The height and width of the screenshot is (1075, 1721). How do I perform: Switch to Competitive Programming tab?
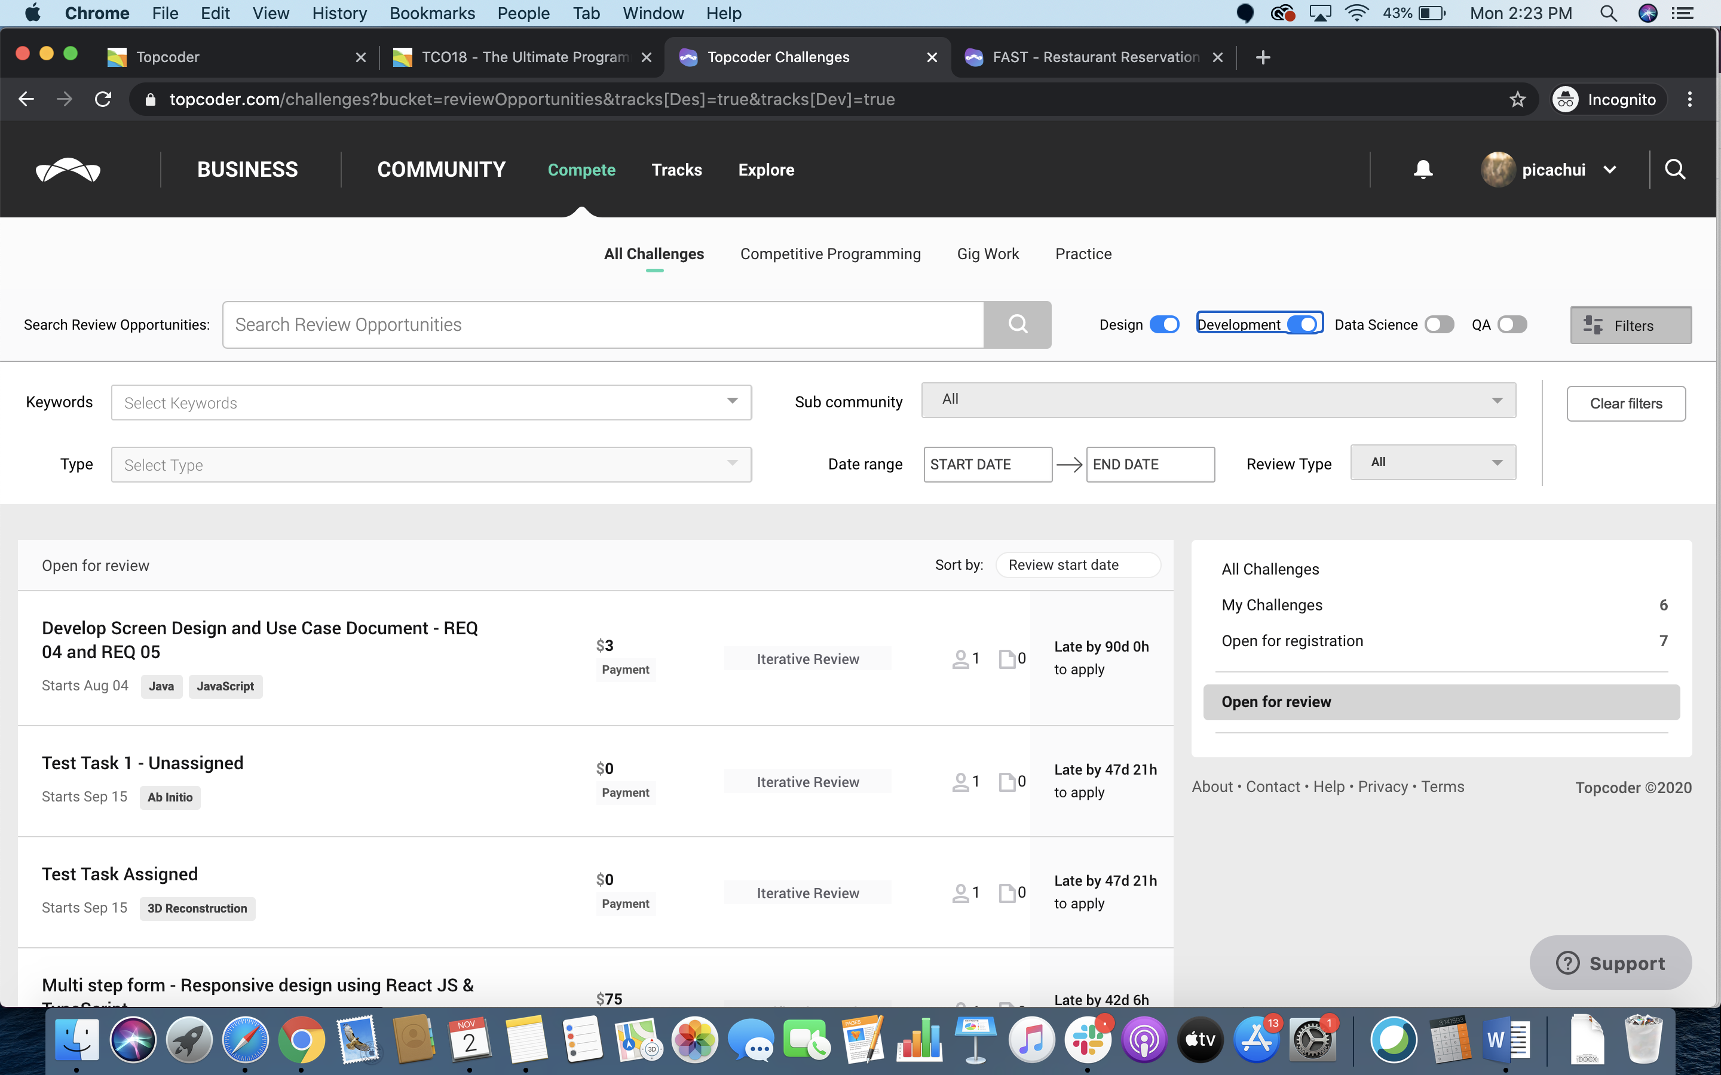(830, 254)
